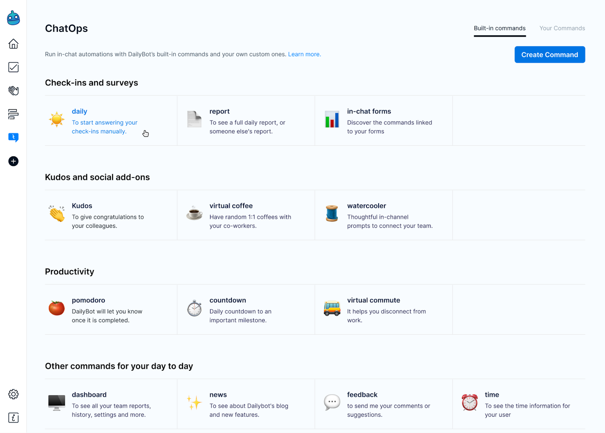Click 'To see about Dailybot's blog' description
This screenshot has width=605, height=433.
pos(249,410)
